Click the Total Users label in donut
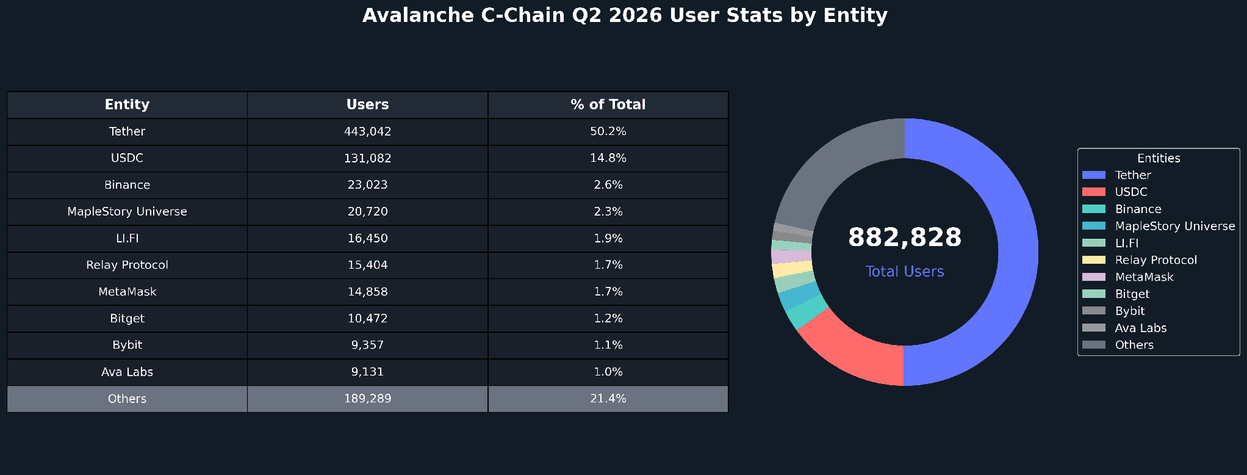This screenshot has width=1247, height=475. (x=905, y=272)
